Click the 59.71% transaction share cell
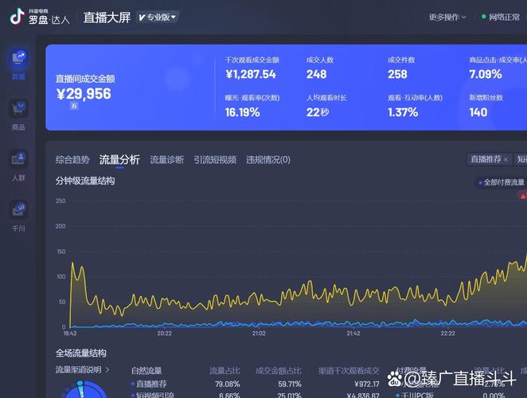 290,384
